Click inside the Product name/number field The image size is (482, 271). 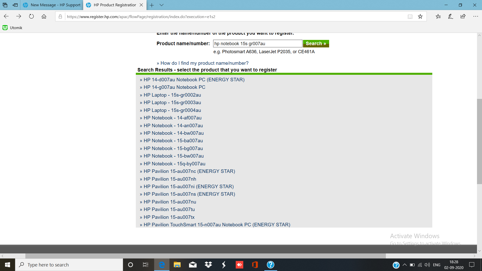[257, 43]
